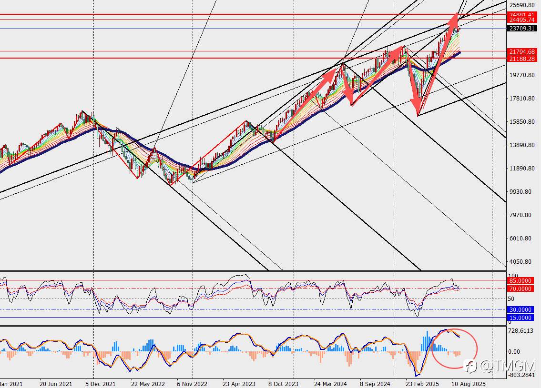Click the 6 Nov 2022 date label
The height and width of the screenshot is (388, 541).
pyautogui.click(x=192, y=384)
